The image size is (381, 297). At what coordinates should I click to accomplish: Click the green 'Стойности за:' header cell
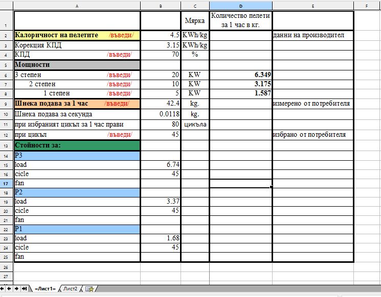(x=77, y=145)
